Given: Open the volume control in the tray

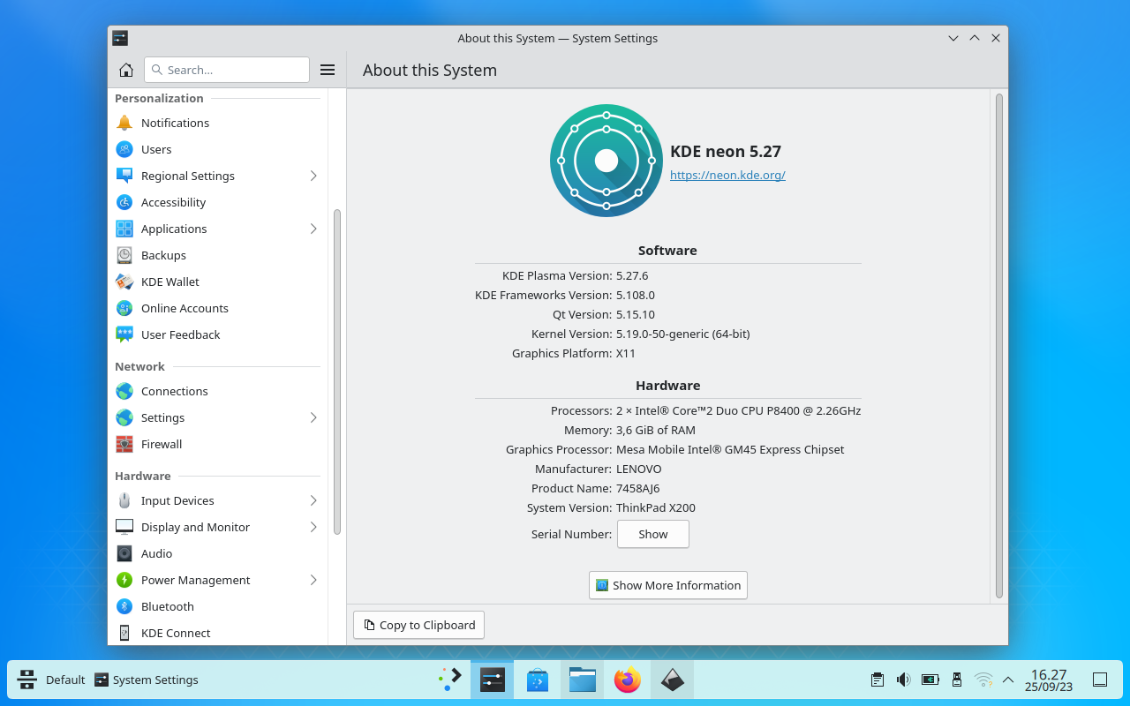Looking at the screenshot, I should [903, 680].
